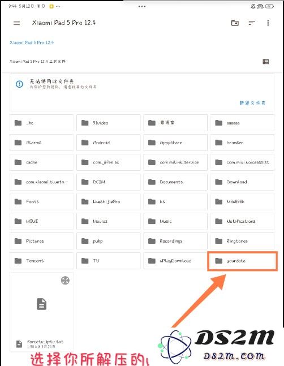The width and height of the screenshot is (284, 366).
Task: Open the M3u898k folder
Action: point(242,201)
